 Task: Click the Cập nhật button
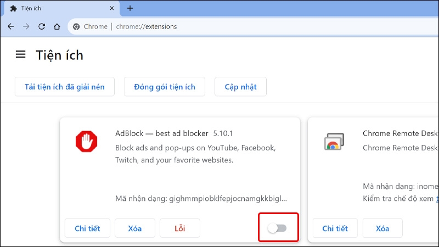click(240, 87)
